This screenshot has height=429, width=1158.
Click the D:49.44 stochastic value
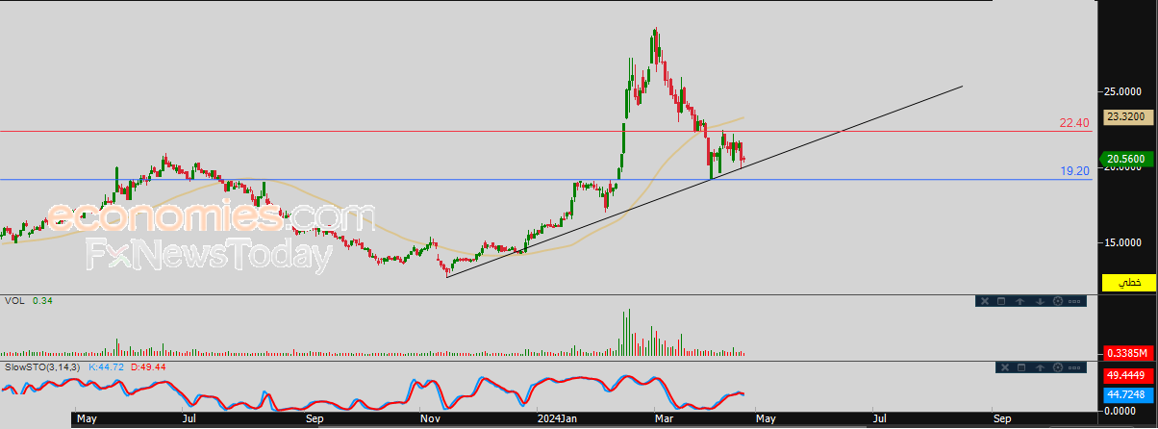tap(148, 367)
